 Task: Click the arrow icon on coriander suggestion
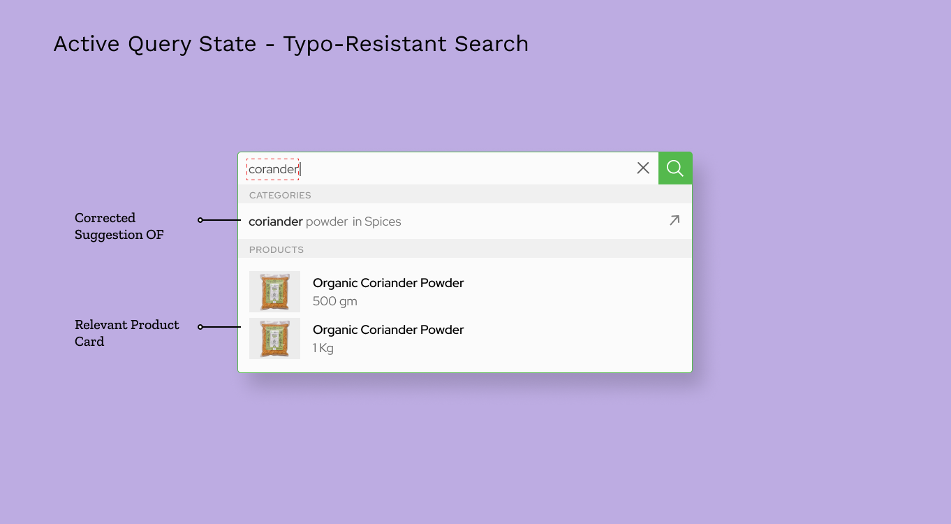click(x=674, y=221)
